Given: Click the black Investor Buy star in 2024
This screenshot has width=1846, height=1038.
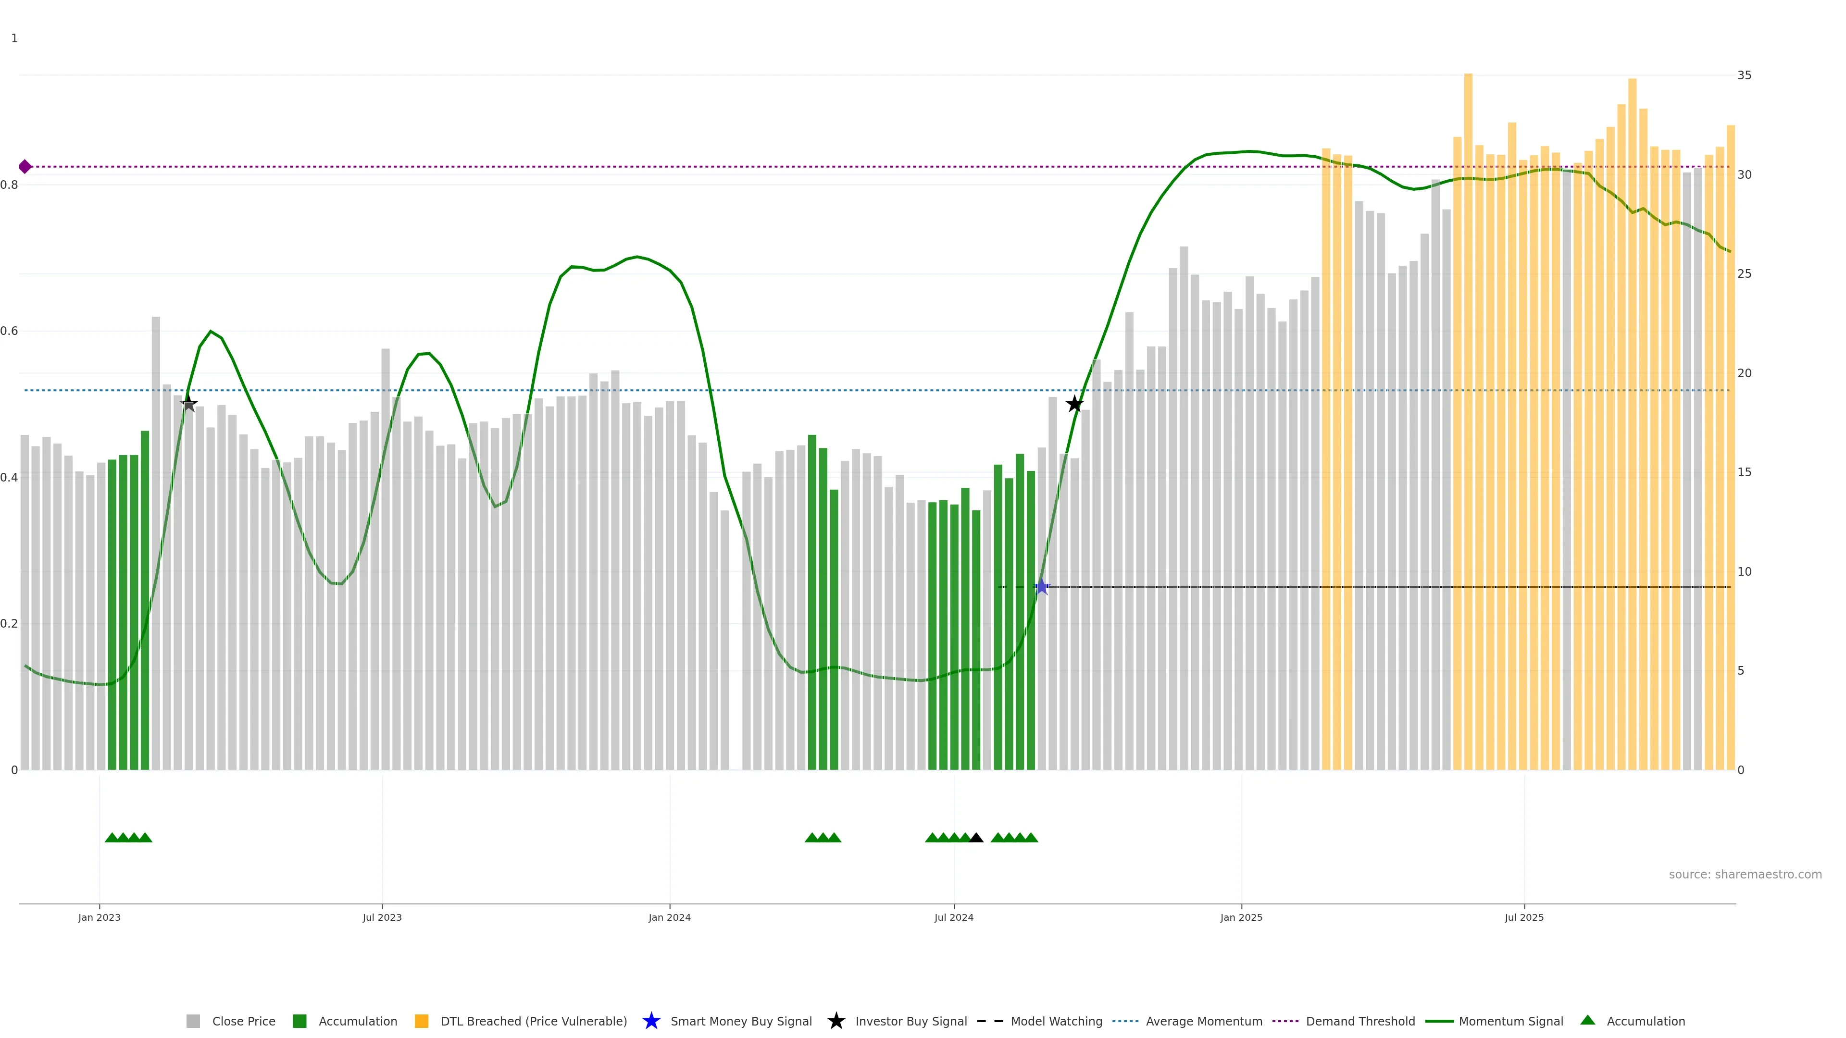Looking at the screenshot, I should [x=1074, y=404].
